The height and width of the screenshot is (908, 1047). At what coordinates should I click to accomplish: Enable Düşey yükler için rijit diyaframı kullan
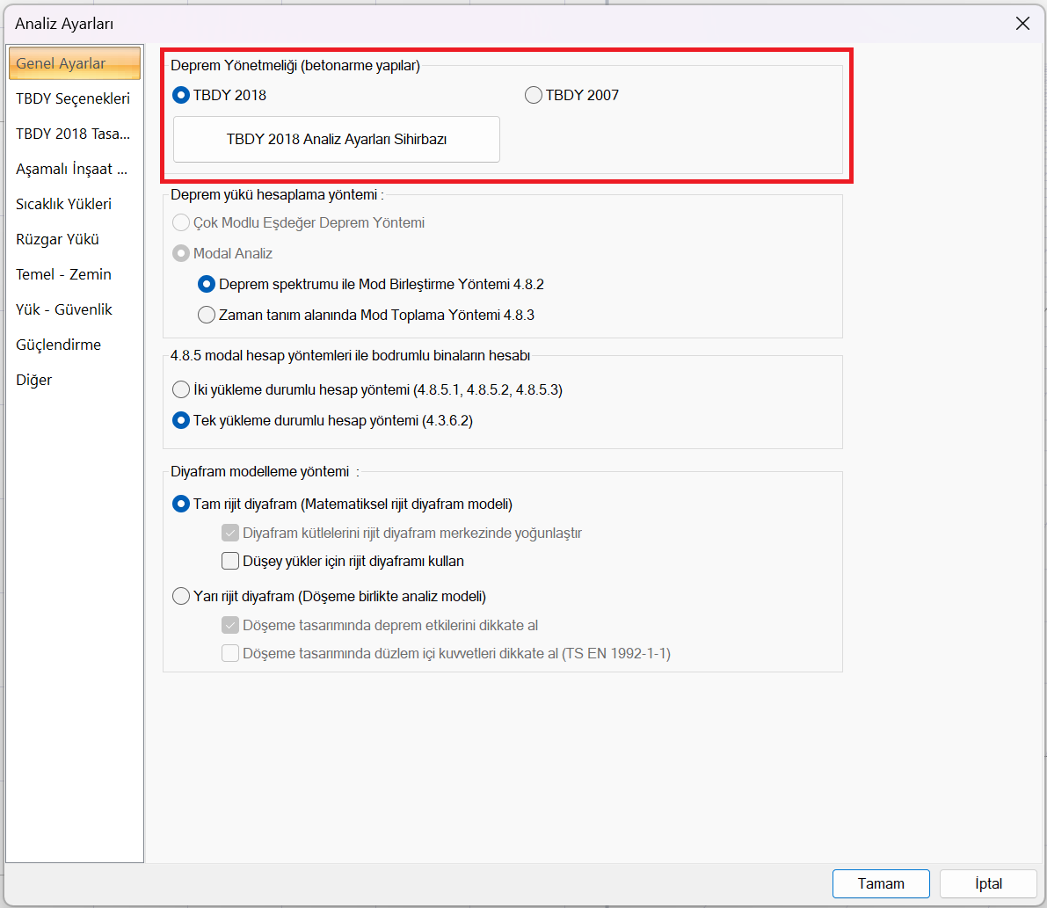click(230, 561)
